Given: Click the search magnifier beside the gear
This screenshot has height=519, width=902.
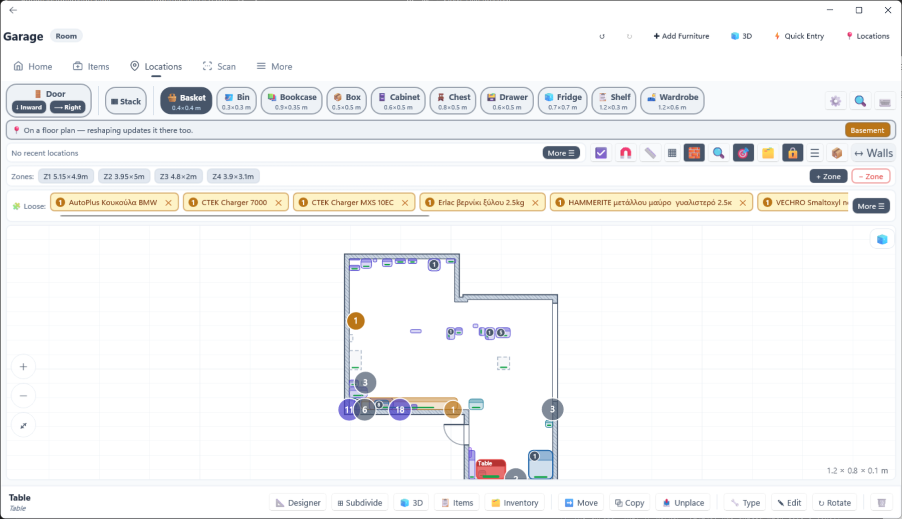Looking at the screenshot, I should click(860, 101).
